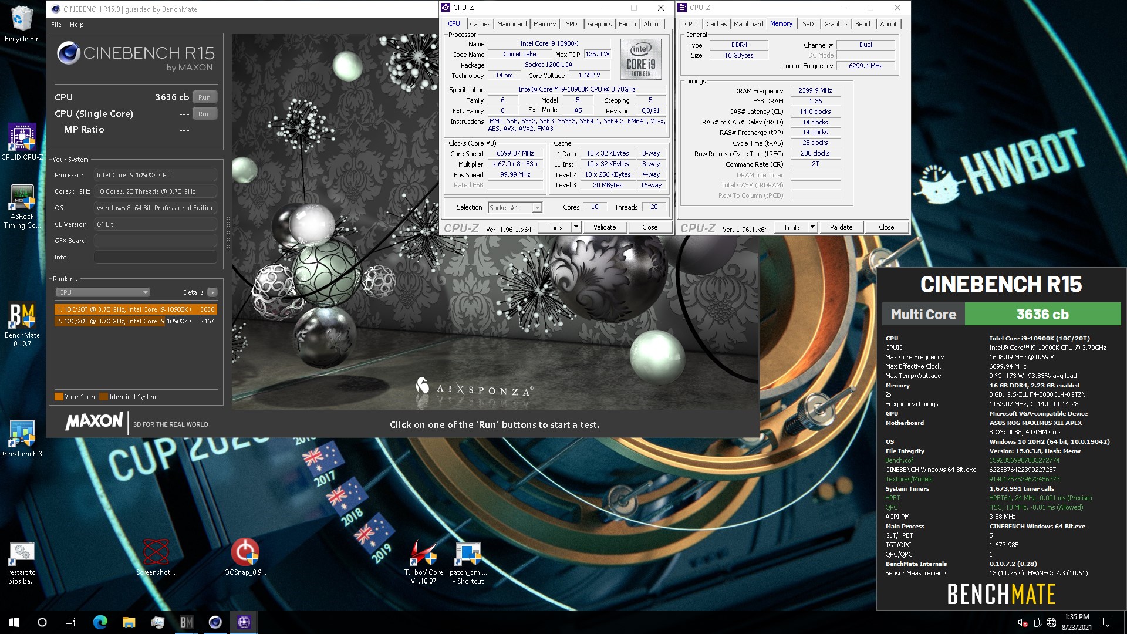Open the Cinebench File menu
Viewport: 1127px width, 634px height.
(x=56, y=25)
